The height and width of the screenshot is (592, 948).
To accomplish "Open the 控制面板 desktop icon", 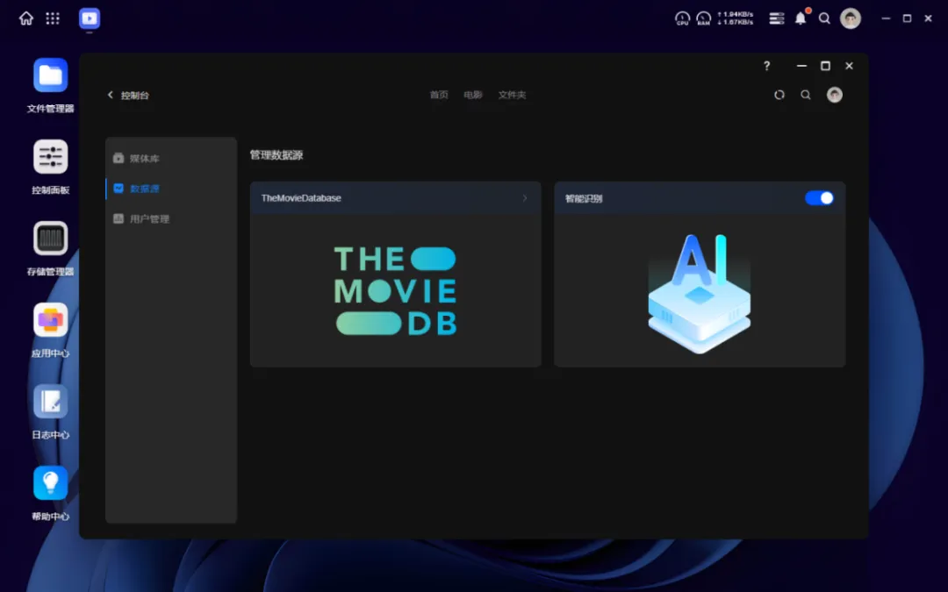I will coord(51,158).
